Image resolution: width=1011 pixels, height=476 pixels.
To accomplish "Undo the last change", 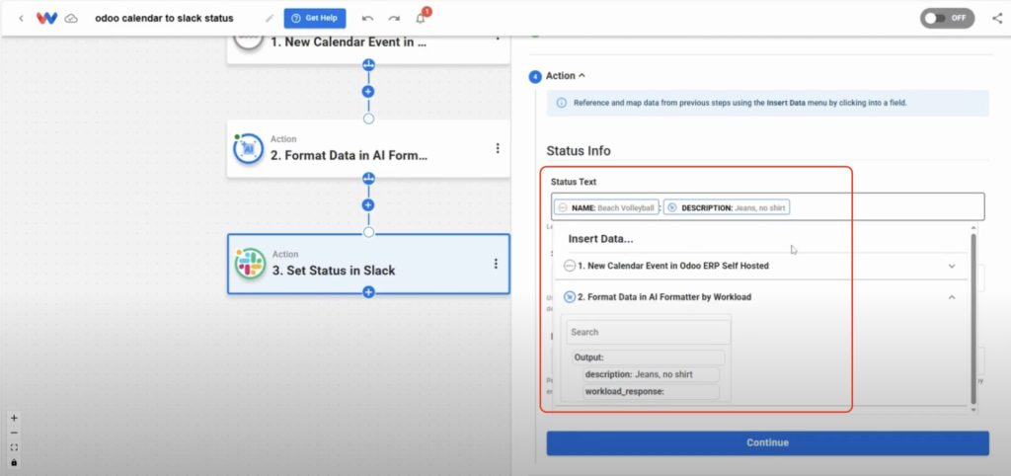I will click(x=367, y=18).
